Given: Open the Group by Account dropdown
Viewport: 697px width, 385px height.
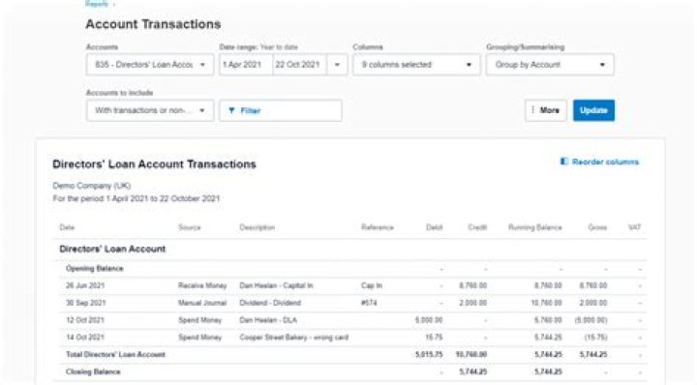Looking at the screenshot, I should point(550,65).
